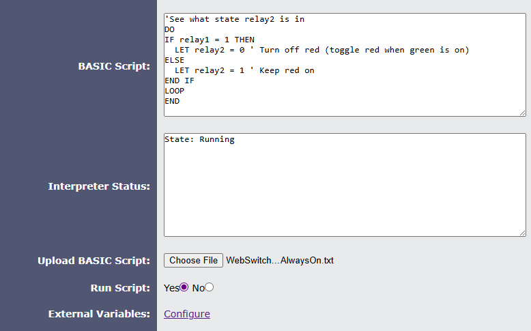This screenshot has height=331, width=531.
Task: Click the 'Run Script:' label
Action: pos(120,288)
